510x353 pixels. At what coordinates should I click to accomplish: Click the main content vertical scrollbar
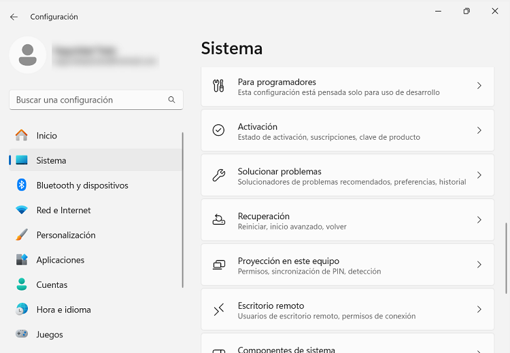[x=505, y=258]
